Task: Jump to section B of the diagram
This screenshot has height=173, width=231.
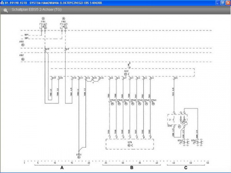Action: tap(132, 167)
